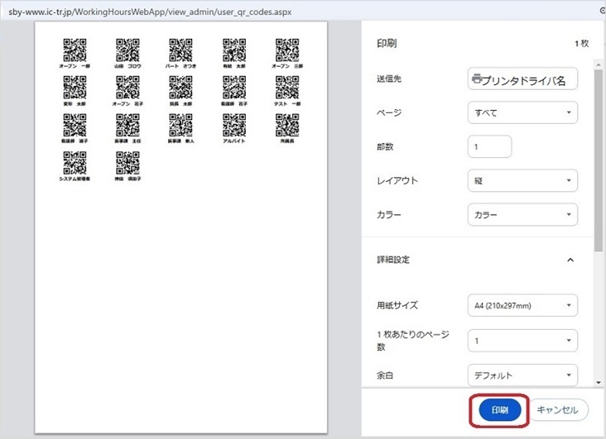Screen dimensions: 606x439
Task: Click the printer icon in the 送信先 field
Action: (477, 79)
